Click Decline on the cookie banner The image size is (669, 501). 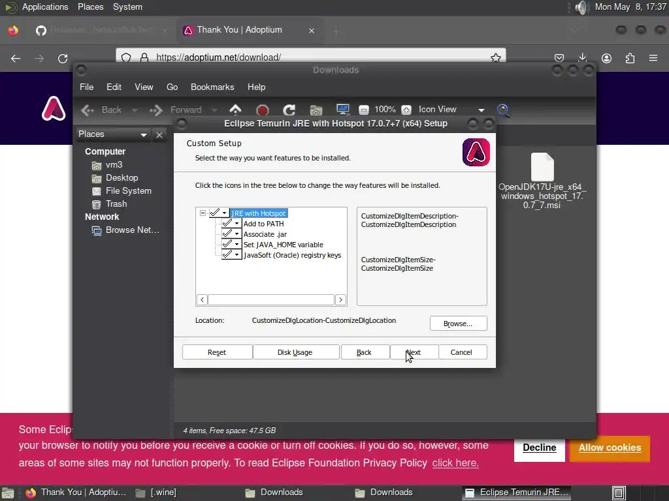tap(539, 448)
